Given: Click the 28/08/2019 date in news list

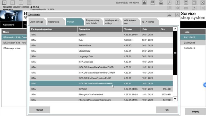Looking at the screenshot, I should point(190,48).
